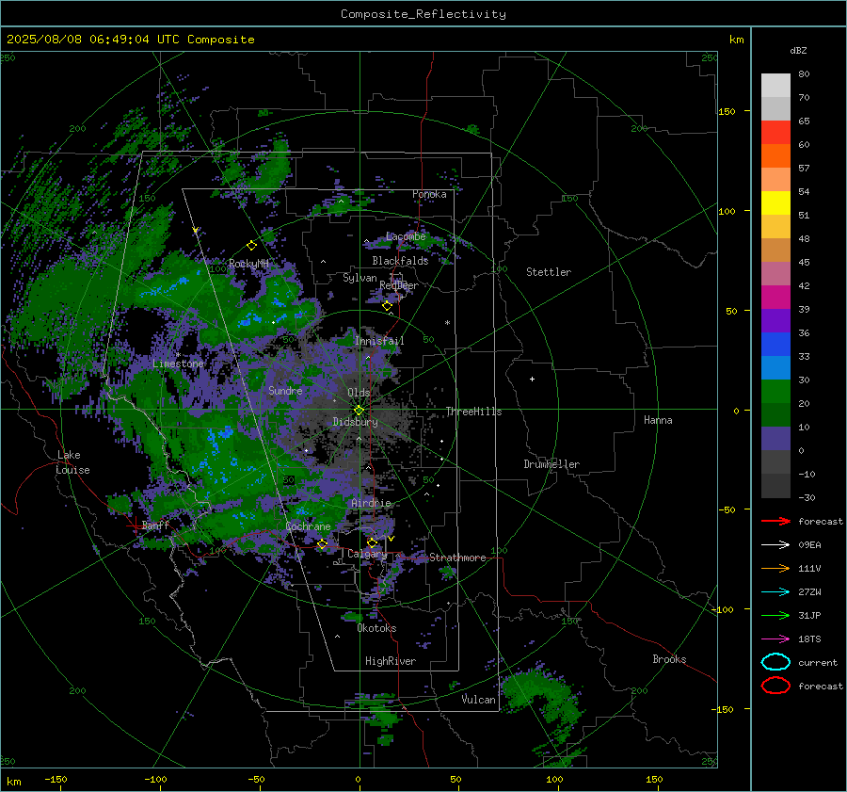Click the Cochrane town label
The height and width of the screenshot is (792, 847).
pos(308,526)
